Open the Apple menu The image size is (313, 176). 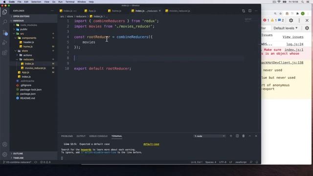coord(4,2)
